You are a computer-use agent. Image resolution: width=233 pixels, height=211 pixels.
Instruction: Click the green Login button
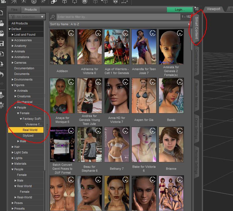coord(180,10)
